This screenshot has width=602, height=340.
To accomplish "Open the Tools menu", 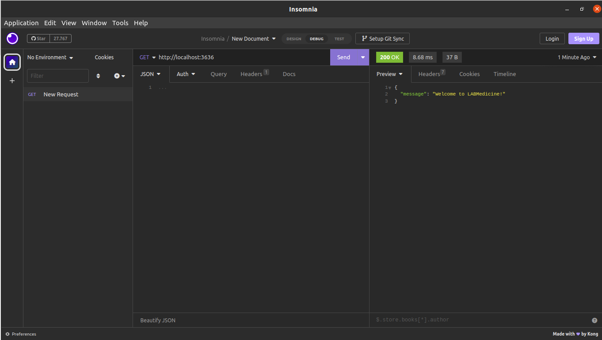I will click(x=120, y=23).
